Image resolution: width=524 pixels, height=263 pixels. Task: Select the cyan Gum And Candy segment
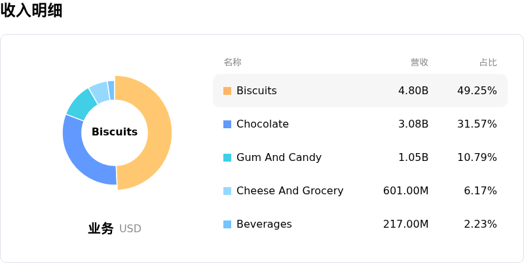coord(82,103)
